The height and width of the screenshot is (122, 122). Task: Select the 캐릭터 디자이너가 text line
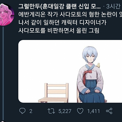(x=62, y=23)
